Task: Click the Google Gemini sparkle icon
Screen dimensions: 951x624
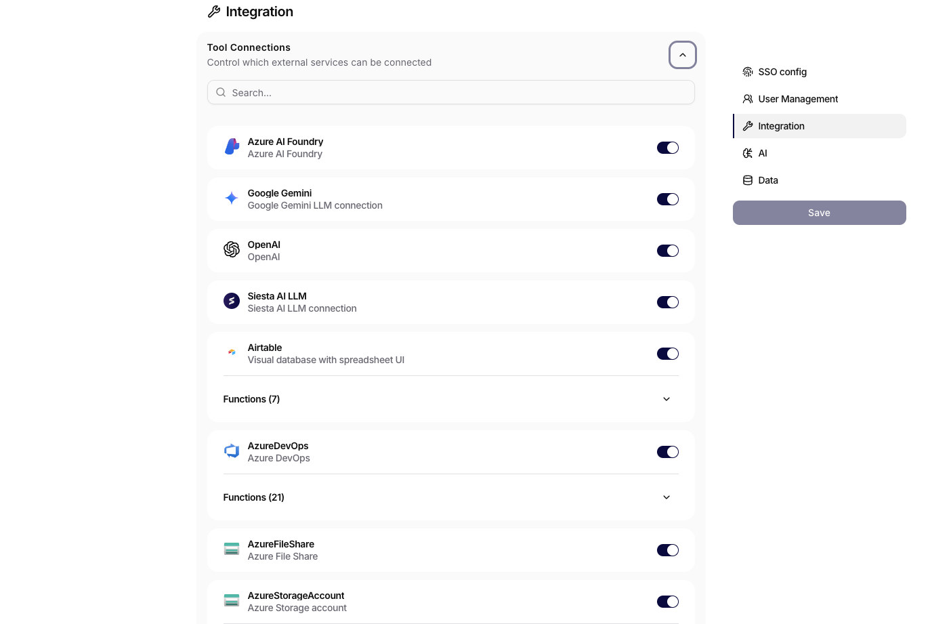Action: [x=232, y=199]
